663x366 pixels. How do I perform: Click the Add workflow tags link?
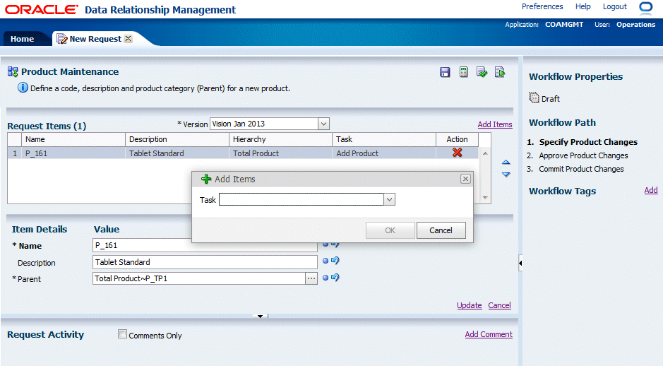[x=651, y=190]
